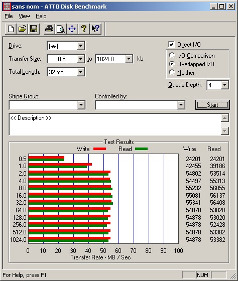Click the green Read legend swatch

pyautogui.click(x=141, y=149)
